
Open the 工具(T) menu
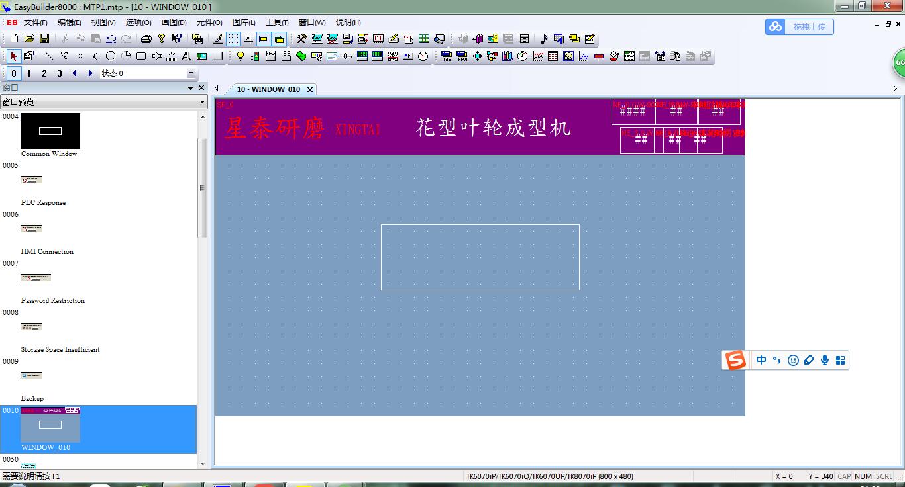point(277,22)
